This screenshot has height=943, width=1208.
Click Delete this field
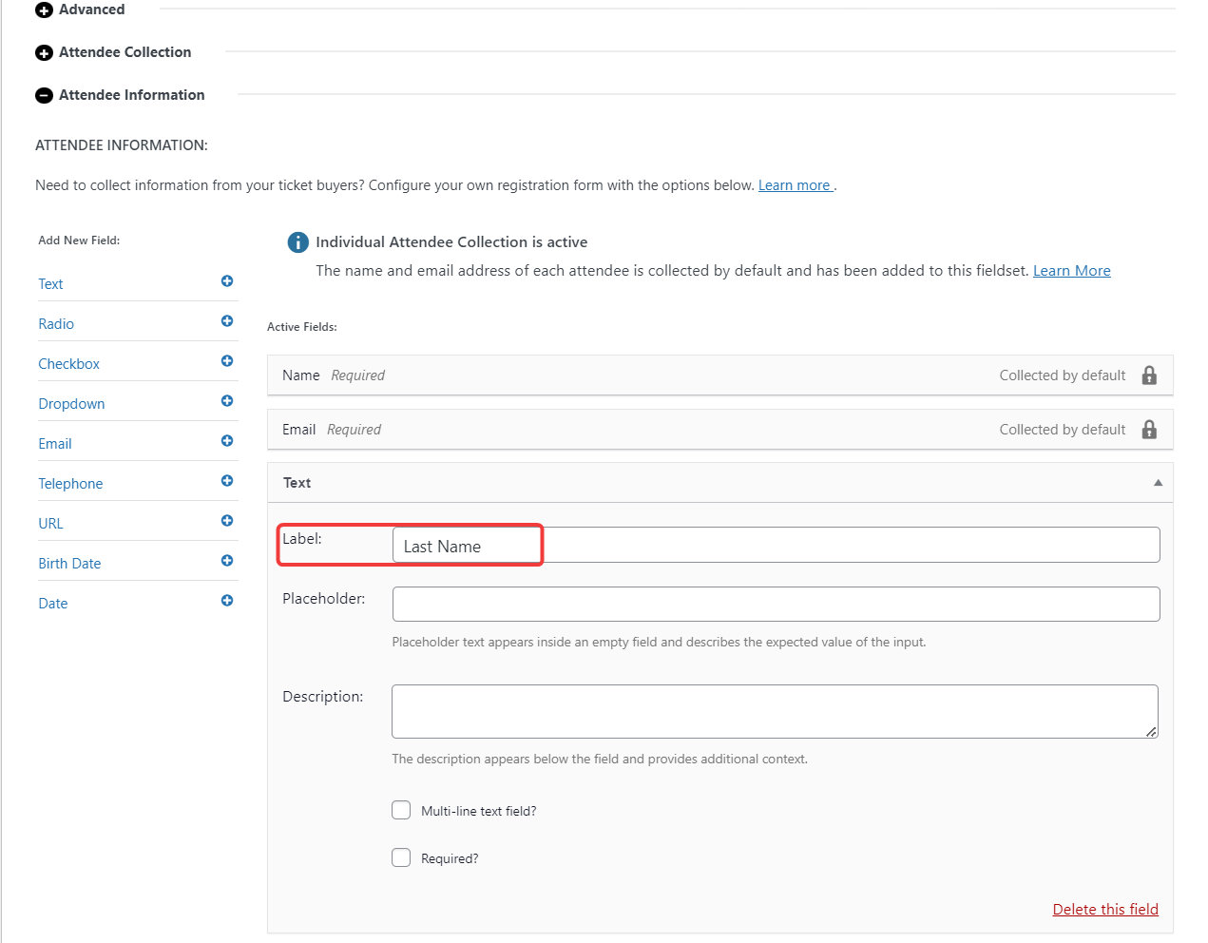[1105, 909]
